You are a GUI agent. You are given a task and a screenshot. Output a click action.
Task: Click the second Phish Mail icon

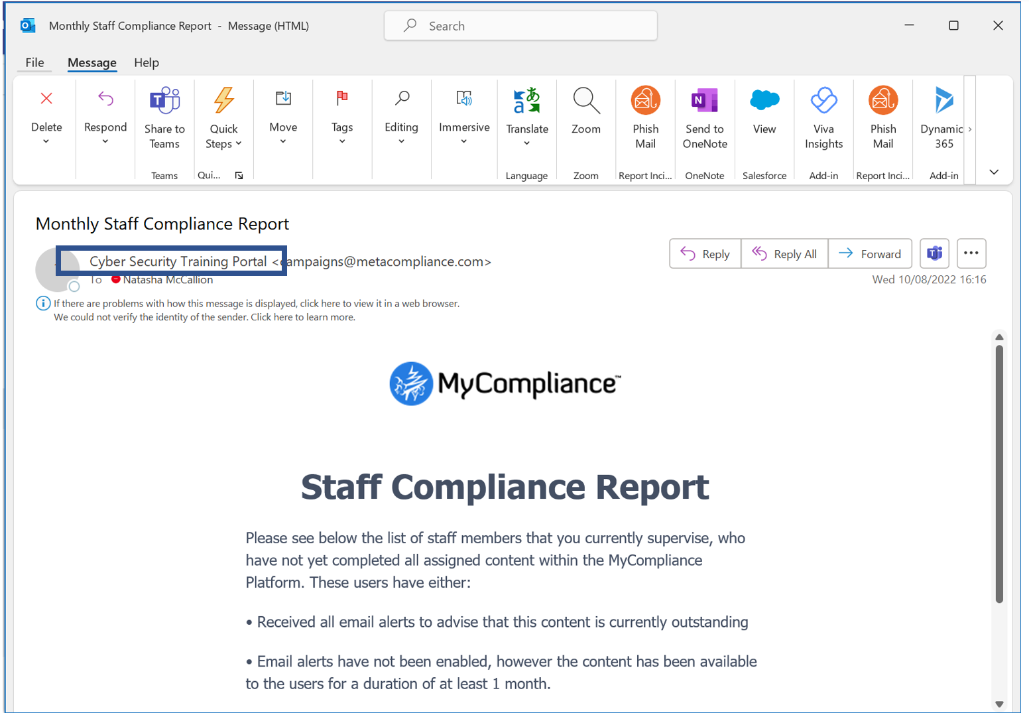(883, 100)
